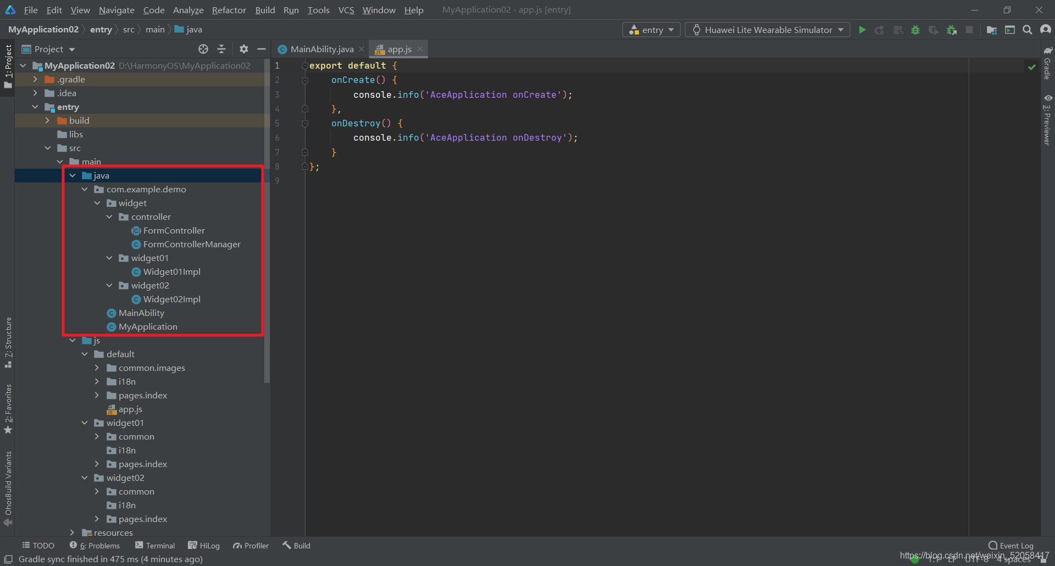Open the Gradle side panel
1055x566 pixels.
click(x=1048, y=63)
